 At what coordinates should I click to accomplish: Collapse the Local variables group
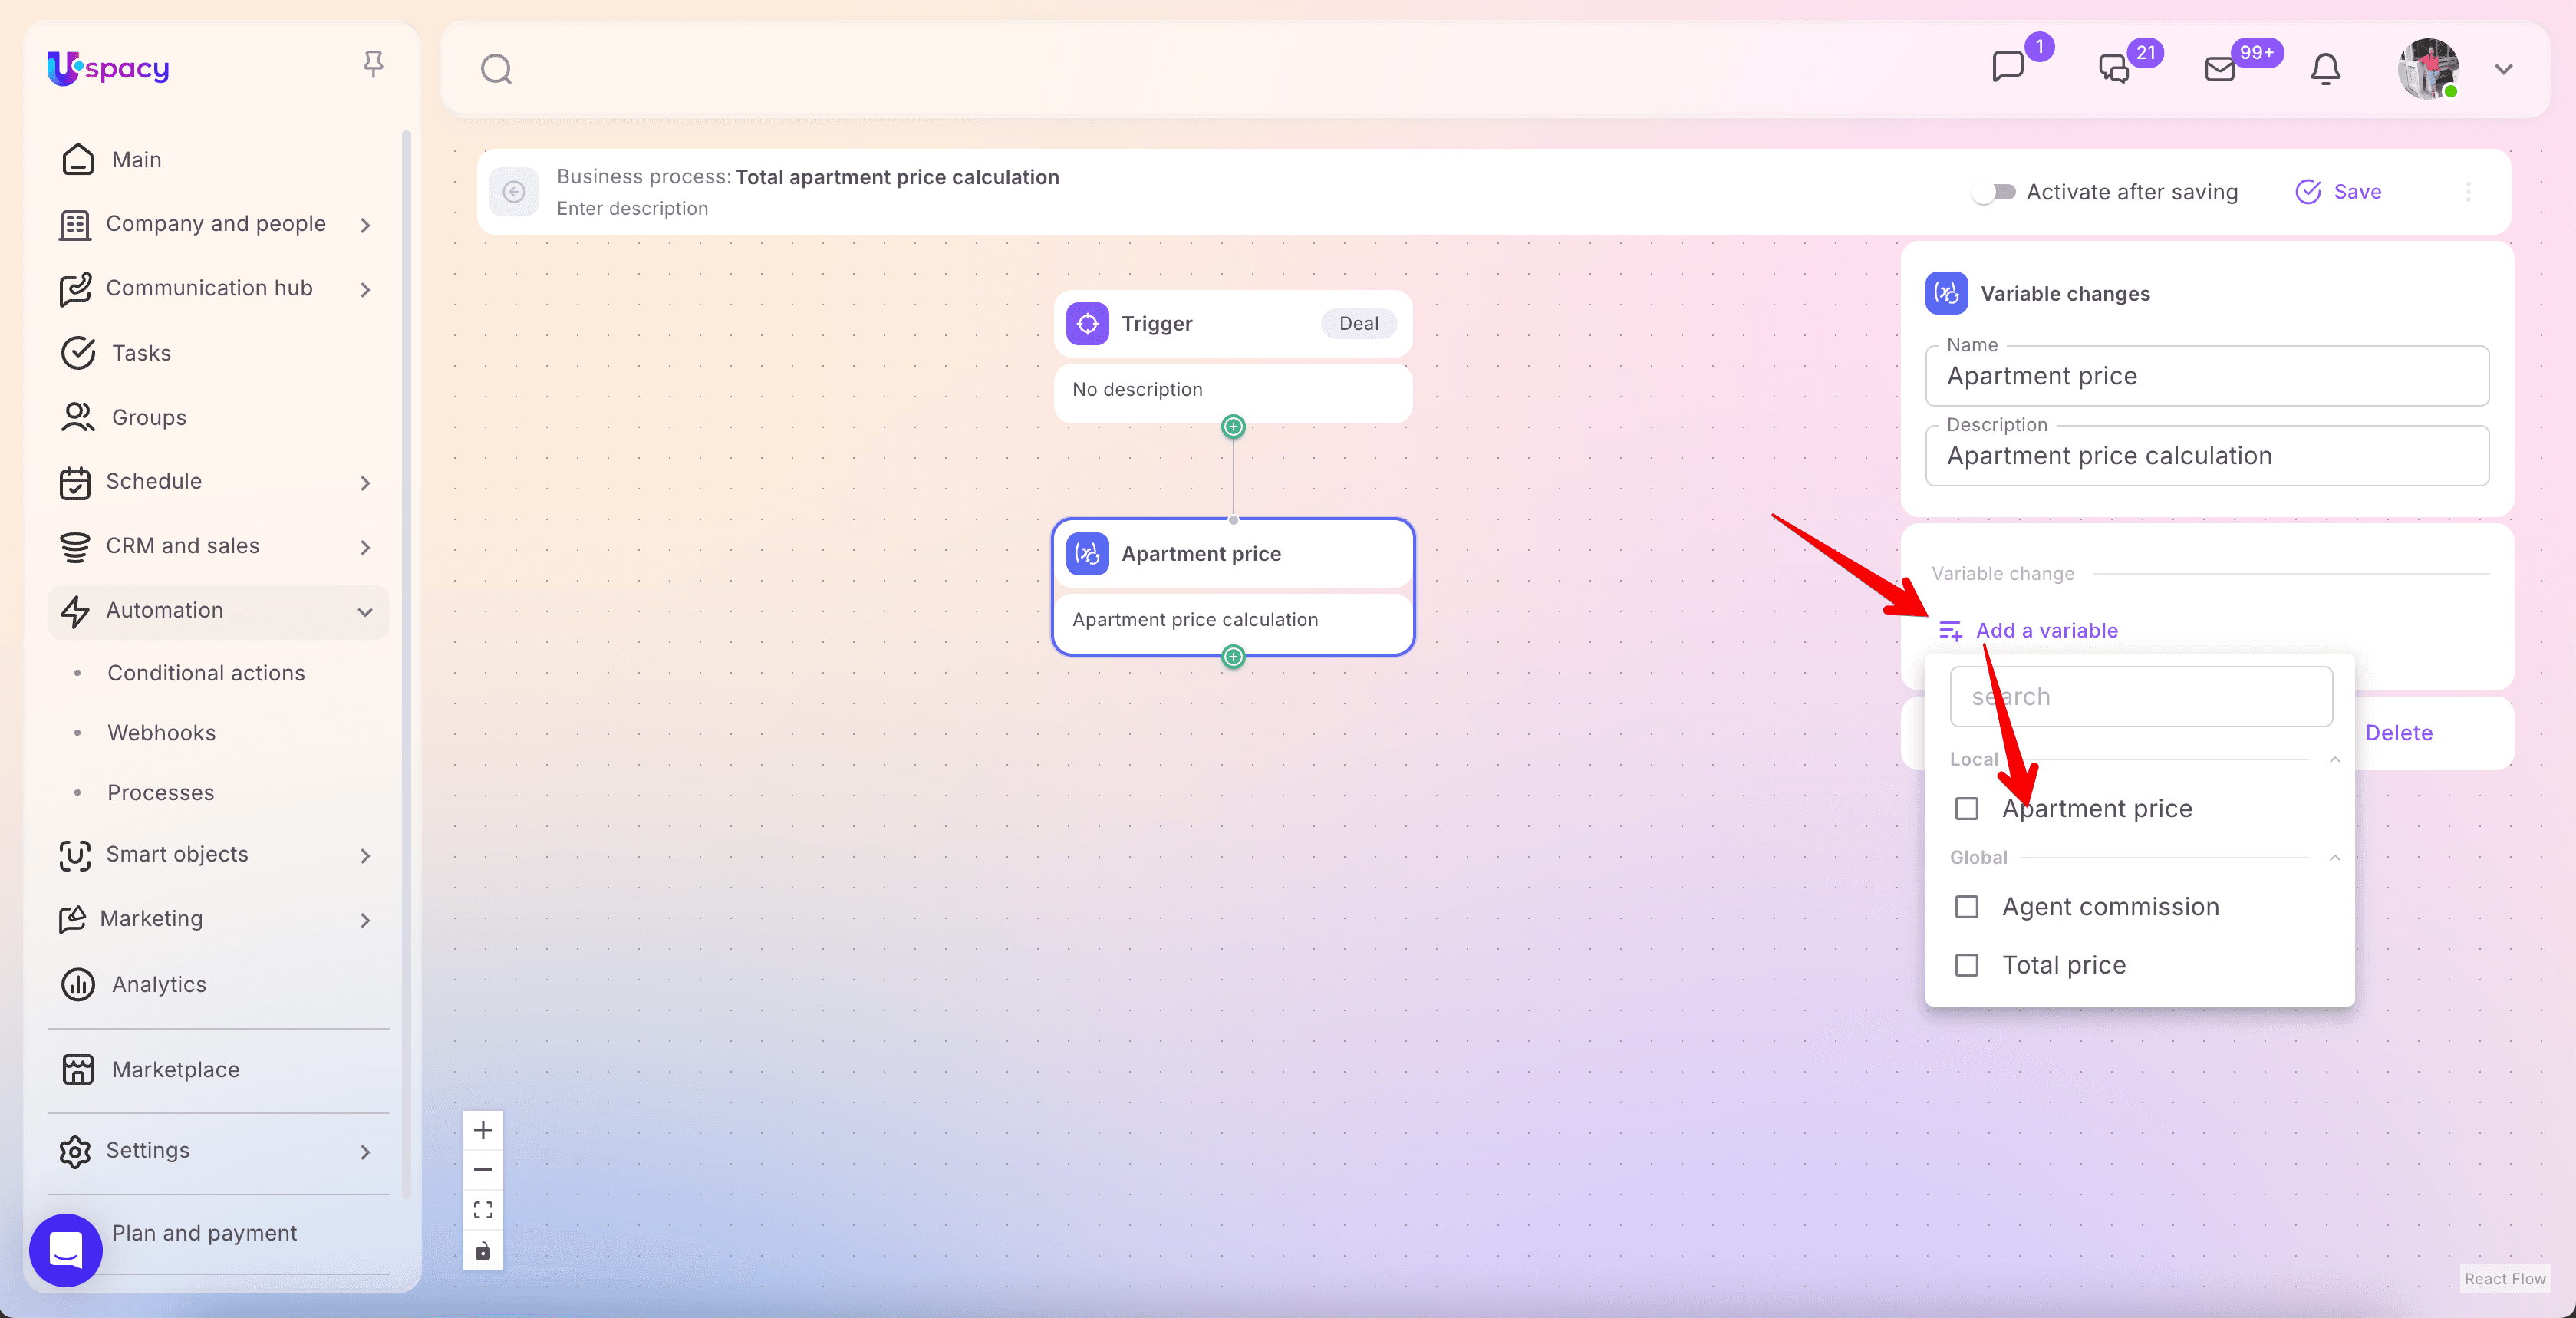2334,760
